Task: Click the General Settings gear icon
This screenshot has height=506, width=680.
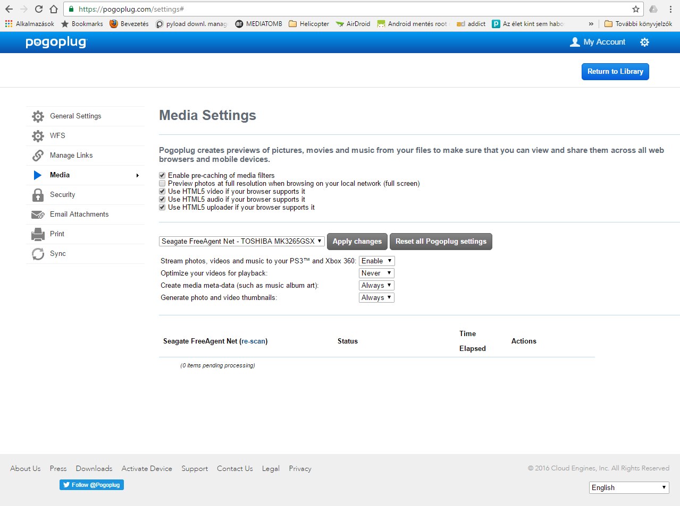Action: 38,116
